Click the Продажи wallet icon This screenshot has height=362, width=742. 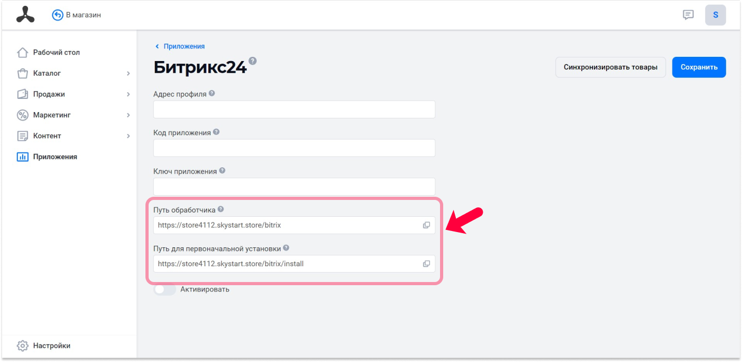click(x=22, y=94)
